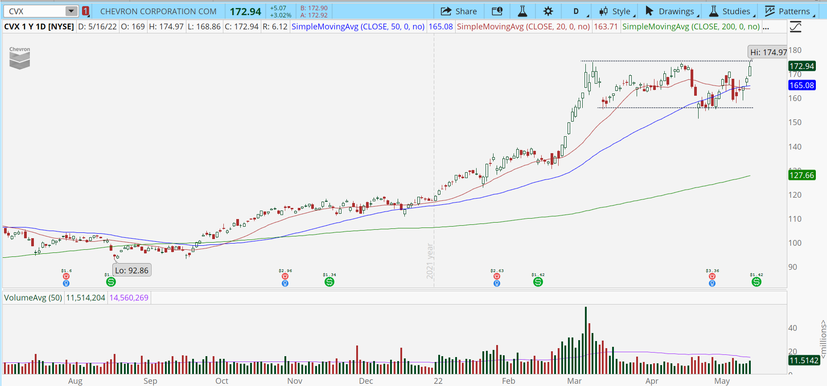Open the D timeframe dropdown
The width and height of the screenshot is (827, 386).
click(576, 11)
